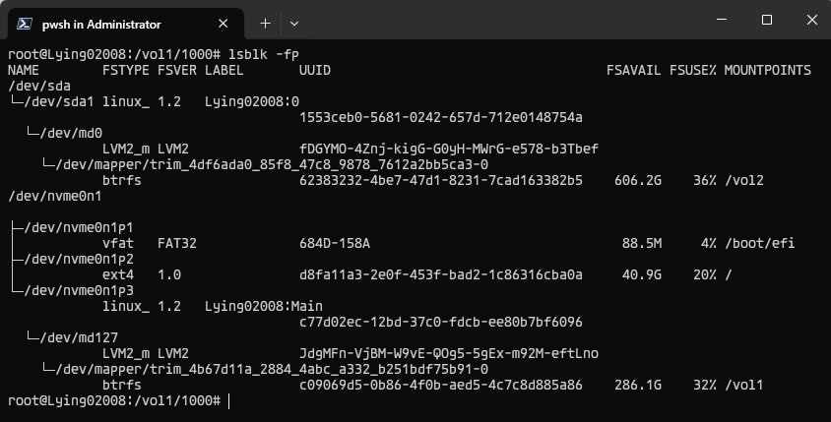Minimize the terminal window
Viewport: 831px width, 422px height.
point(722,20)
